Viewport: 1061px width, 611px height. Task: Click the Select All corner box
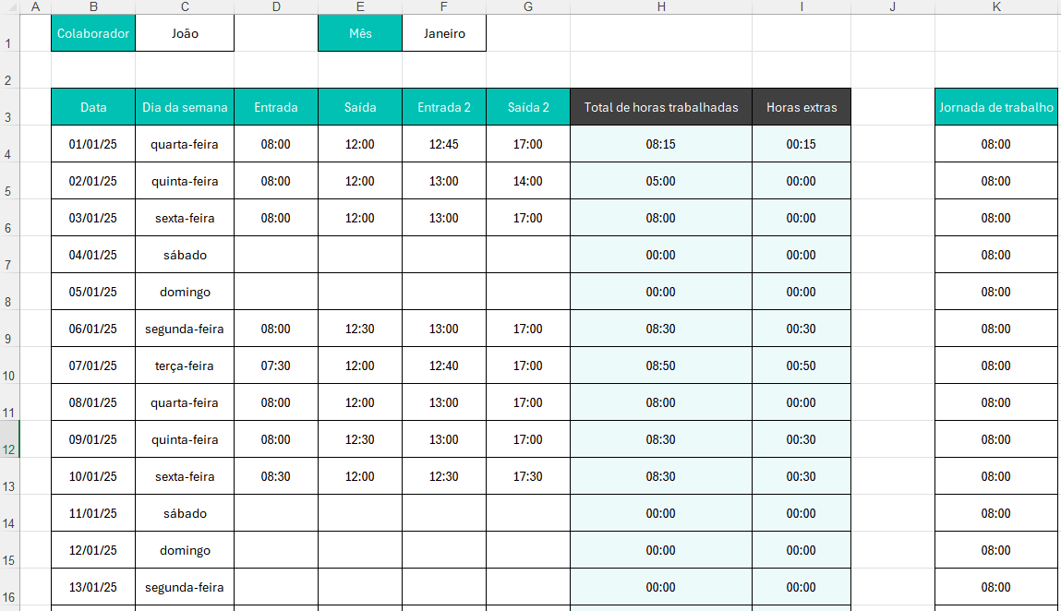(x=9, y=6)
